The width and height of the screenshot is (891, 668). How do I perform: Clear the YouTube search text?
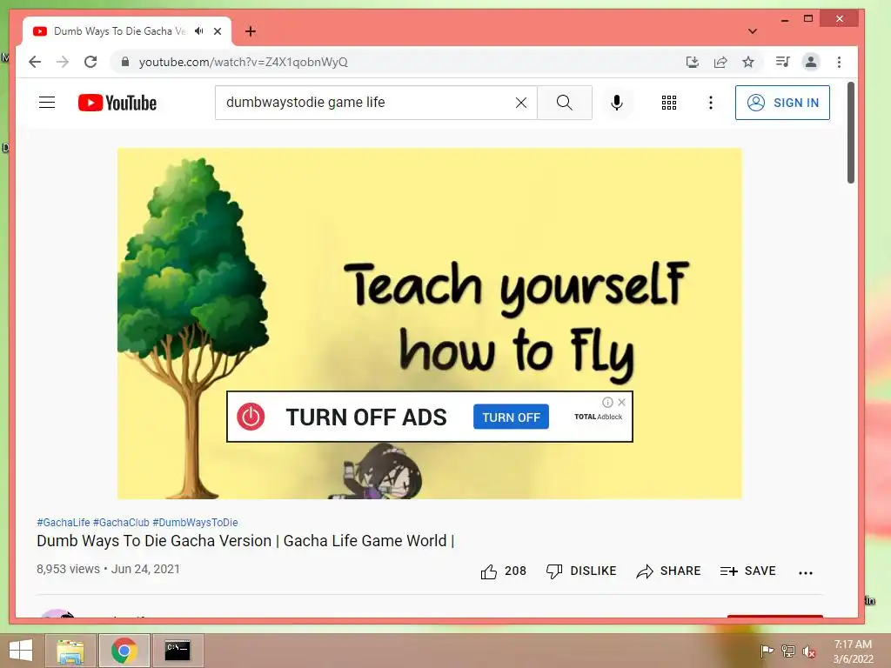tap(520, 103)
